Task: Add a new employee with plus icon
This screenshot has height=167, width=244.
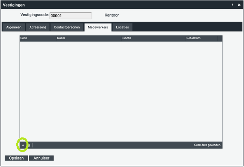Action: [23, 145]
